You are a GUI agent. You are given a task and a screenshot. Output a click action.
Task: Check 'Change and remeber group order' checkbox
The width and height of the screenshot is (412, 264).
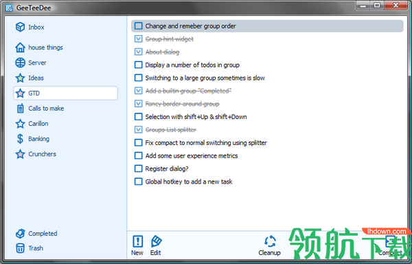(x=139, y=26)
